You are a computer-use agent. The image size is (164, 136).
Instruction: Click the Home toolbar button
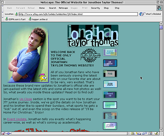point(42,8)
